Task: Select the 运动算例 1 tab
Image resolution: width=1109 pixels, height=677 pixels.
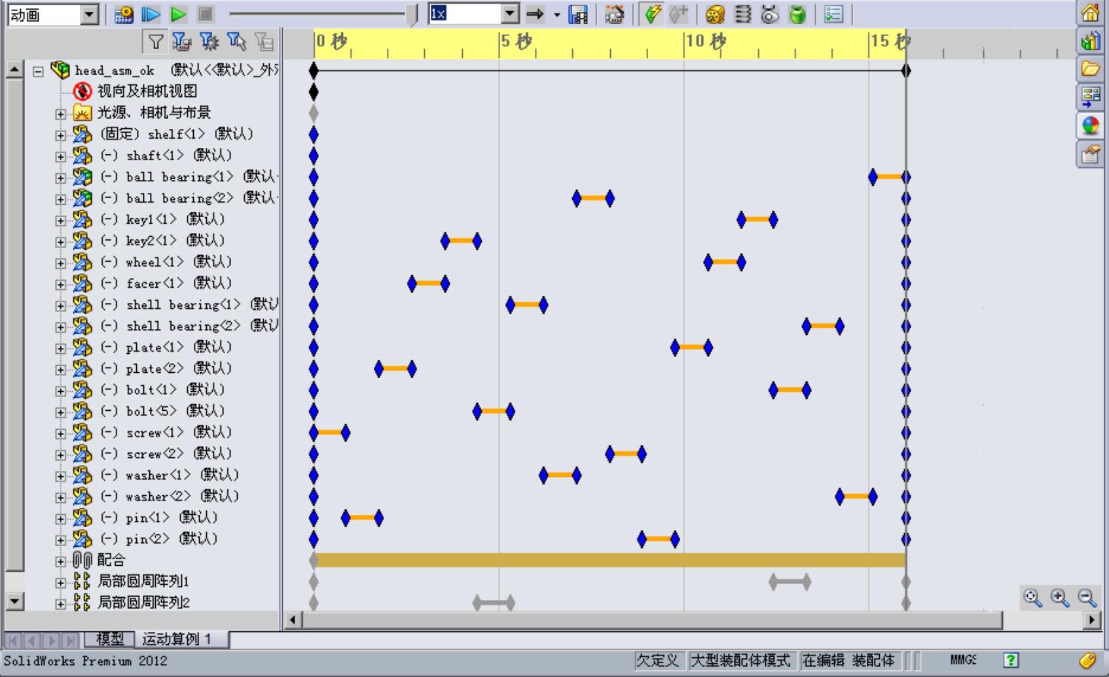Action: point(177,639)
